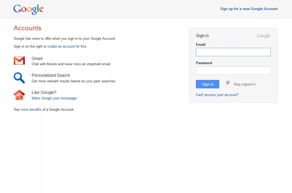Click 'Can't access your account?' link
The width and height of the screenshot is (292, 193).
tap(217, 95)
